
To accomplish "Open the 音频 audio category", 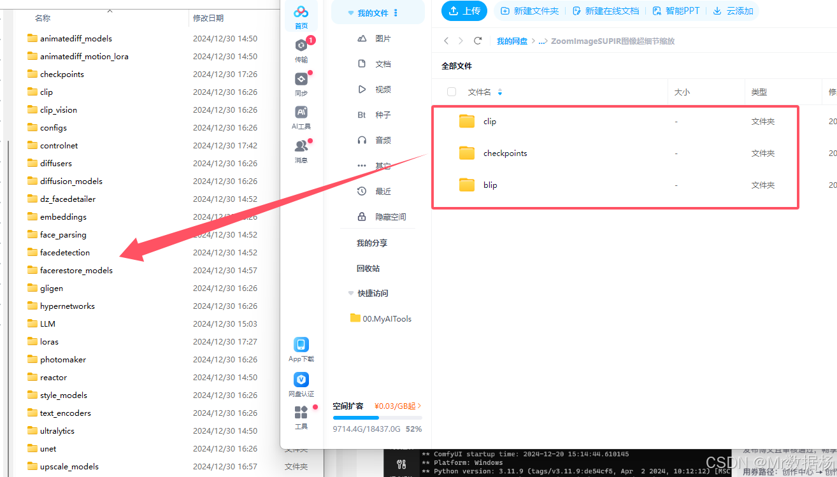I will (375, 141).
